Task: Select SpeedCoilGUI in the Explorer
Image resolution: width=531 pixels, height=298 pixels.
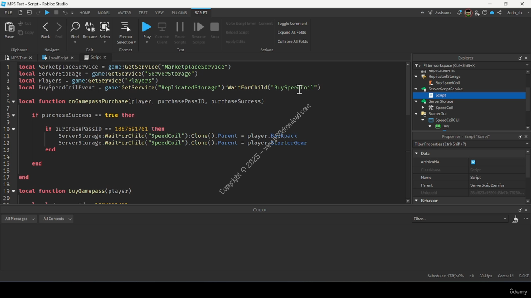Action: coord(447,120)
